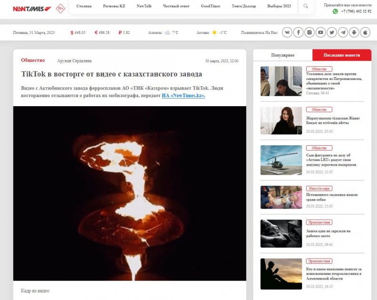The image size is (377, 300).
Task: Click the date Пятница, 31 Марта, 2023
Action: (x=34, y=32)
